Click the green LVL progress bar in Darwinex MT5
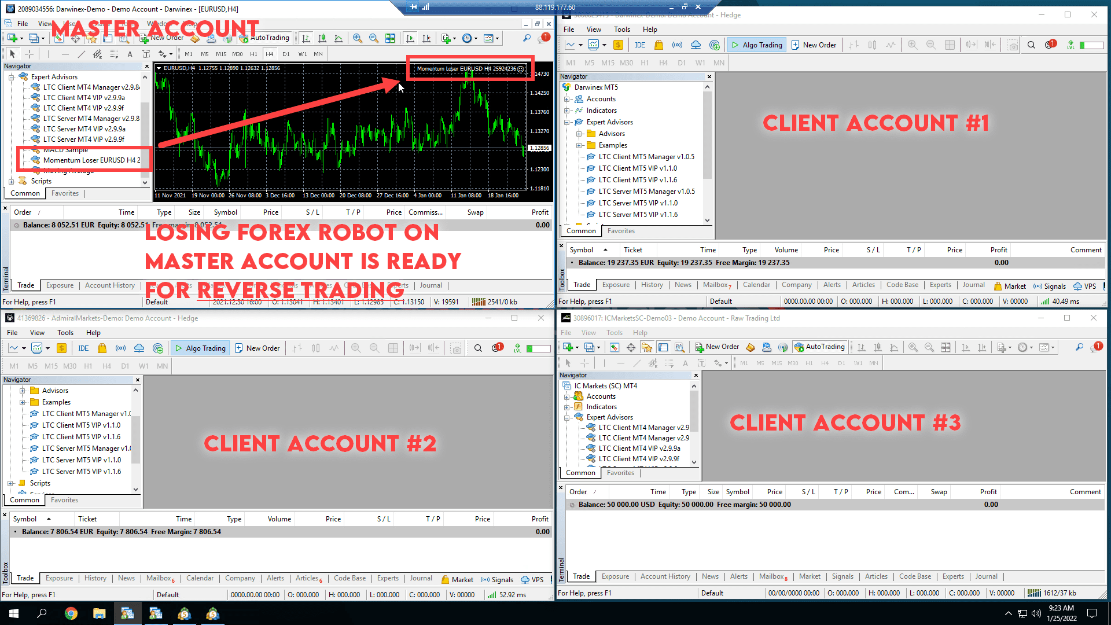 click(1091, 45)
